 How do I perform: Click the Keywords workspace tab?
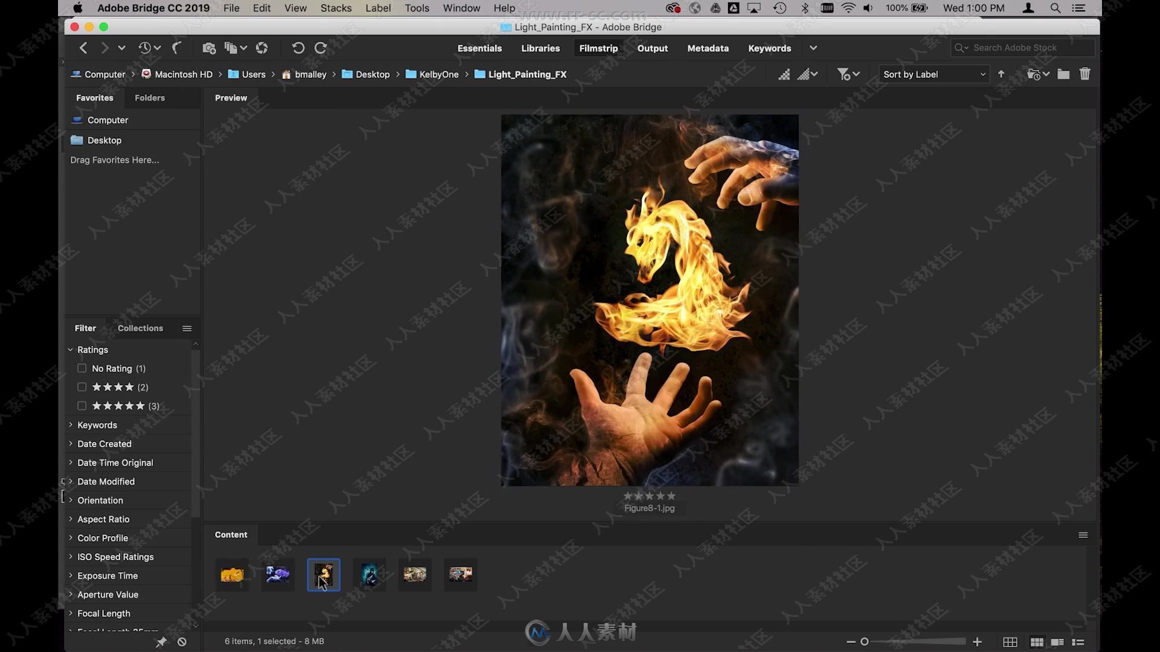tap(770, 48)
